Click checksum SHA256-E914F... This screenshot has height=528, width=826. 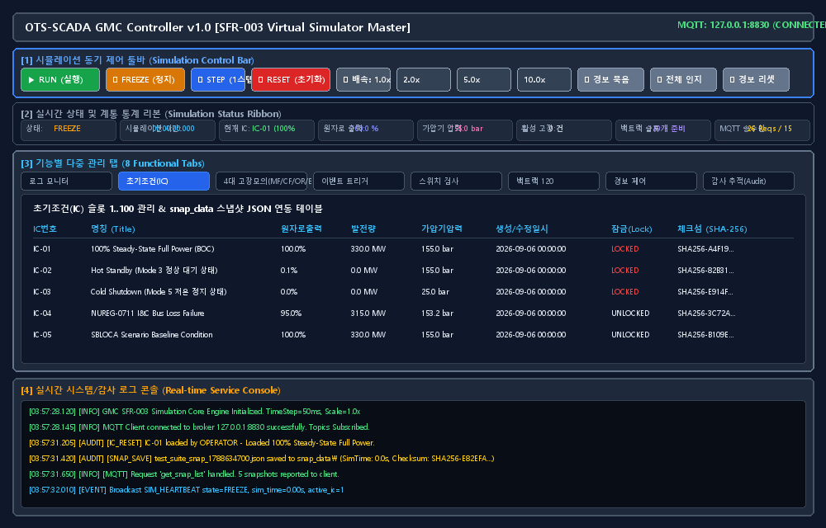point(705,292)
